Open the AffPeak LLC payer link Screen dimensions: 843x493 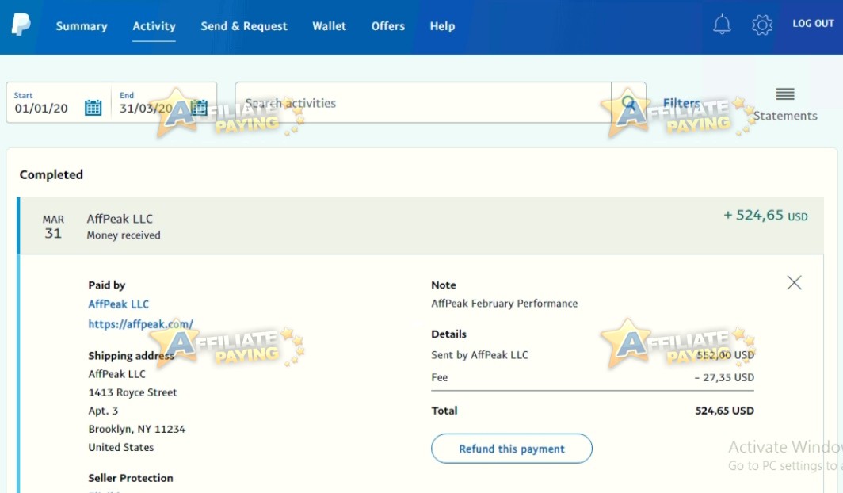[x=118, y=304]
